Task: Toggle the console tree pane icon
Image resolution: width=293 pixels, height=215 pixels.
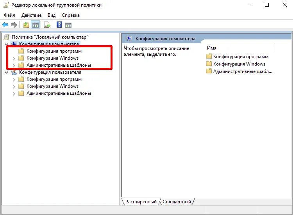Action: tap(36, 25)
